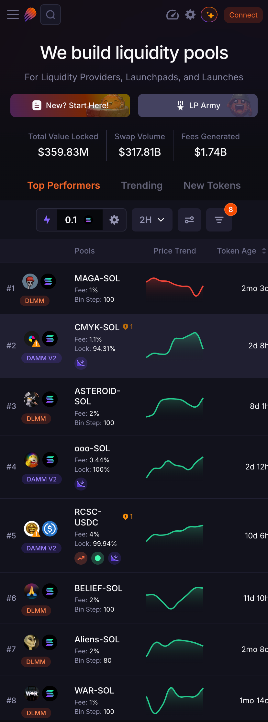Click the red trending-up icon for RCSC-USDC

point(81,558)
